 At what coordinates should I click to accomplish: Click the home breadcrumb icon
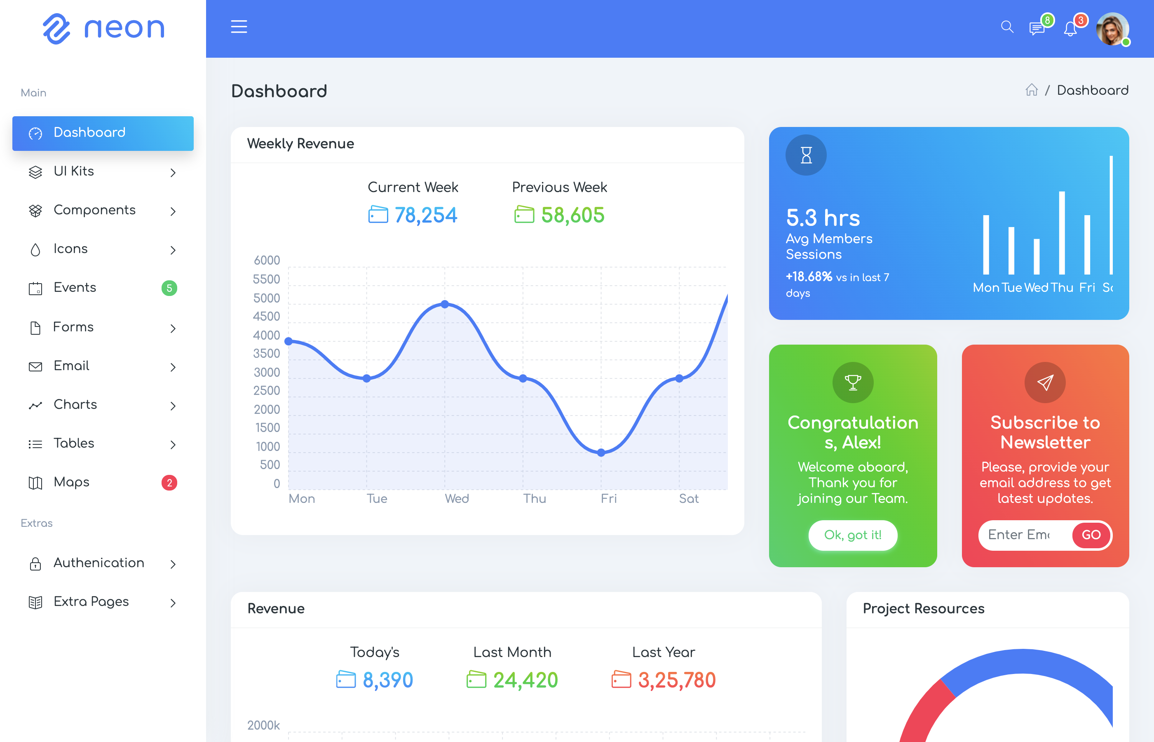coord(1032,90)
